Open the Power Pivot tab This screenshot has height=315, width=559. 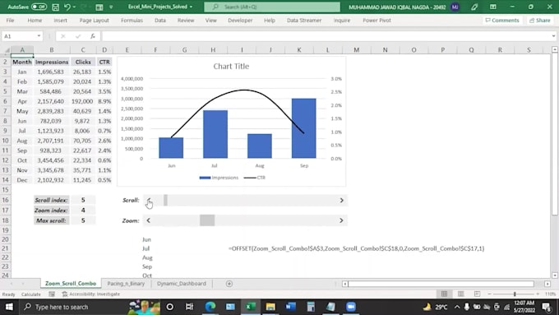pos(377,21)
